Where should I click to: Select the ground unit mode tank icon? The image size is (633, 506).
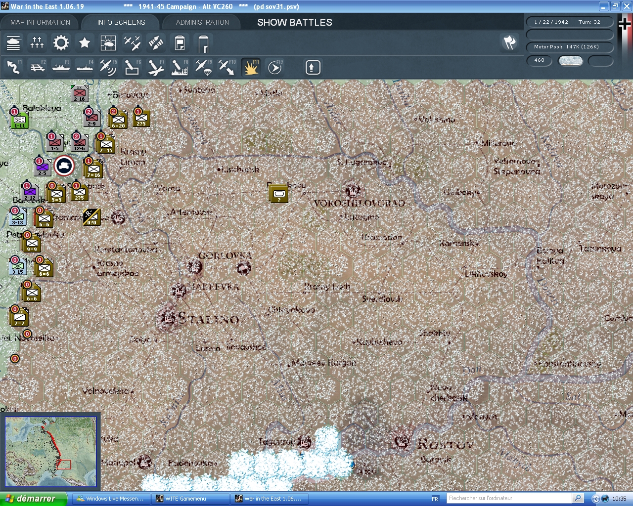(13, 43)
